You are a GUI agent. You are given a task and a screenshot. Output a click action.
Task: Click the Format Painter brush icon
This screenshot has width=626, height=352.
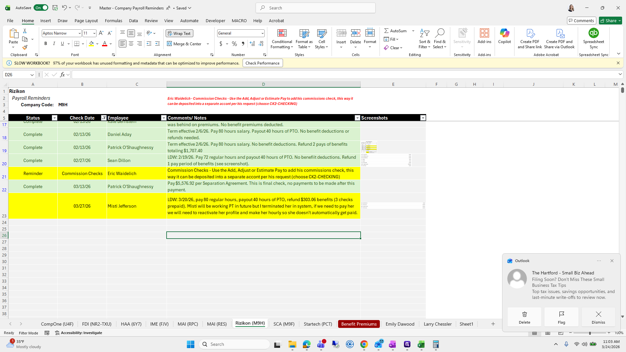click(25, 48)
